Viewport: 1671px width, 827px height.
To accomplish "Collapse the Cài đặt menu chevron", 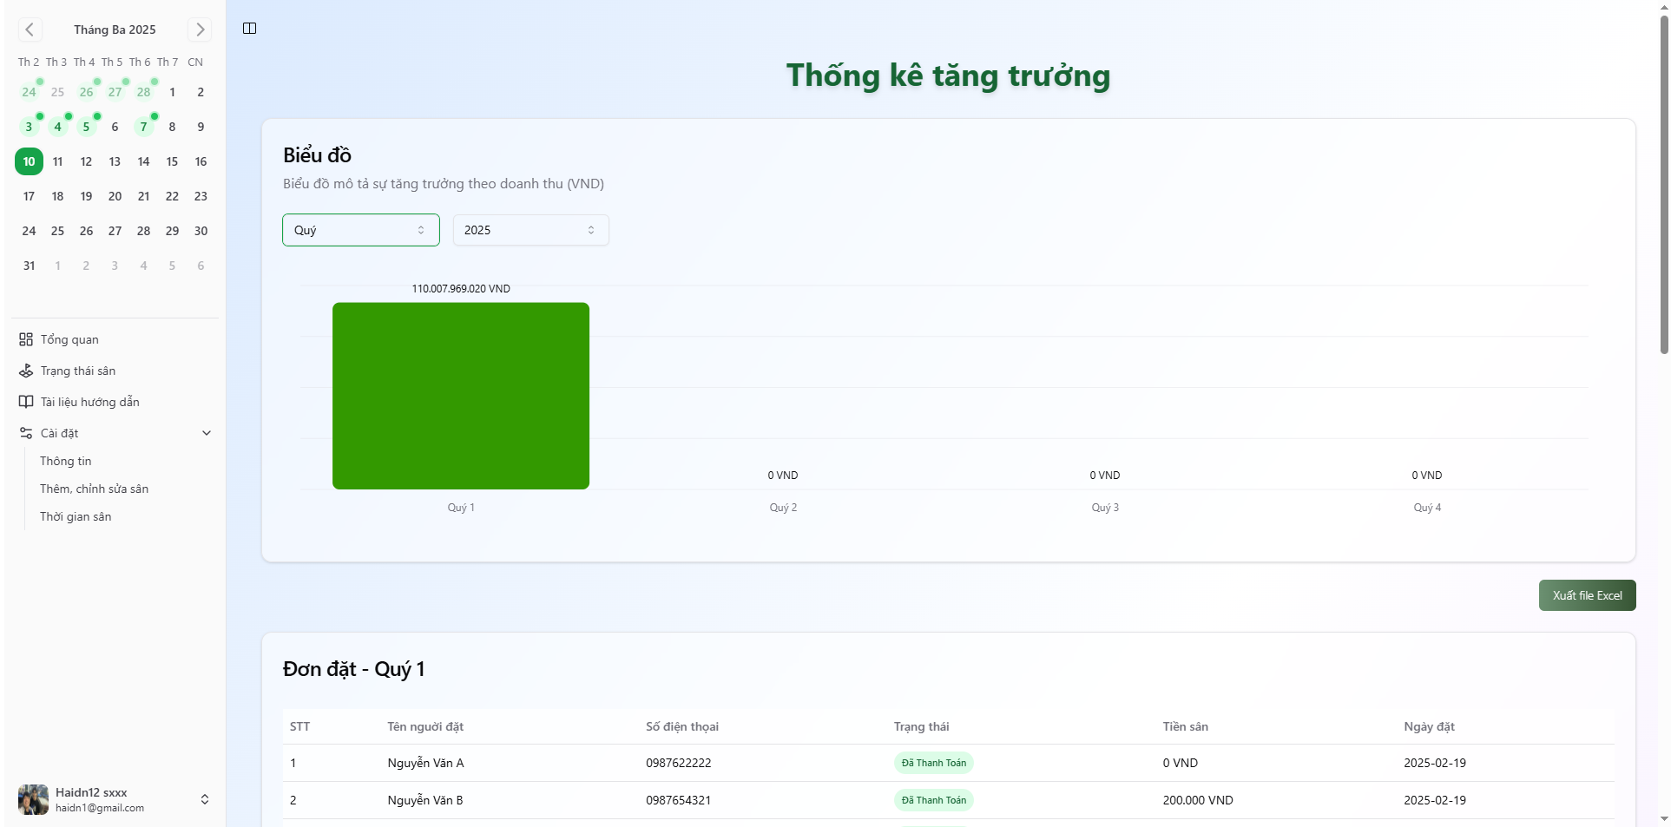I will [207, 433].
